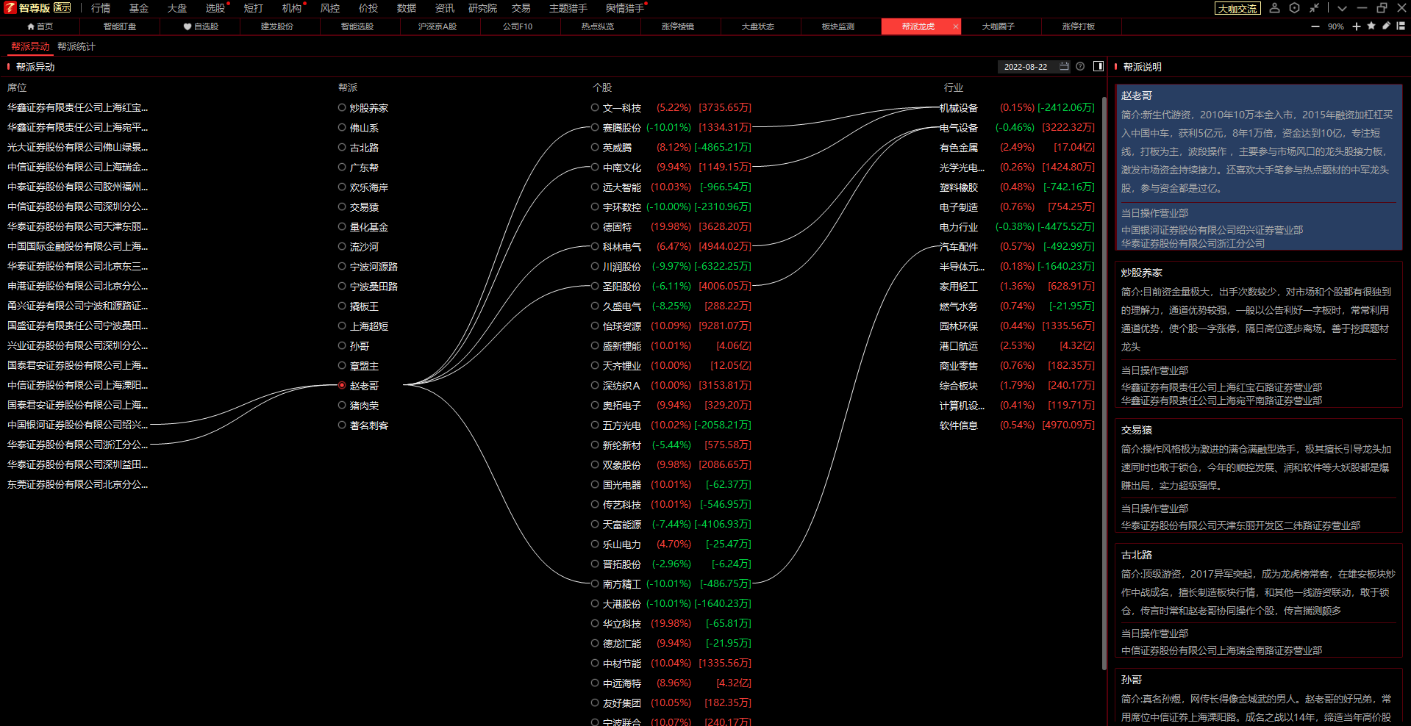
Task: Select the 交易猿 description card
Action: pos(1259,476)
